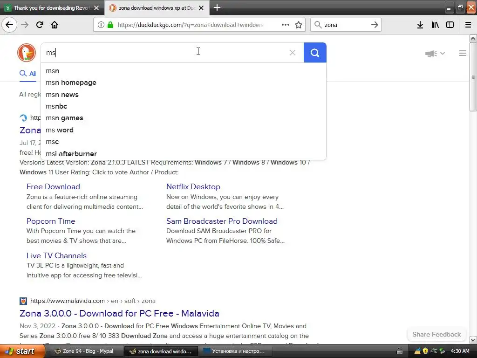Select the All search results tab
This screenshot has height=358, width=477.
27,74
